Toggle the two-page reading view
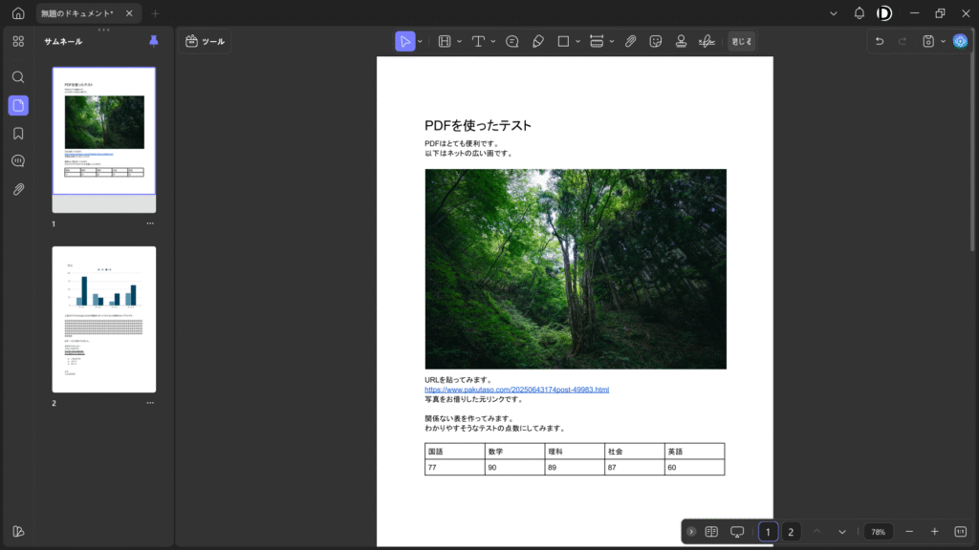Image resolution: width=979 pixels, height=550 pixels. click(x=711, y=532)
